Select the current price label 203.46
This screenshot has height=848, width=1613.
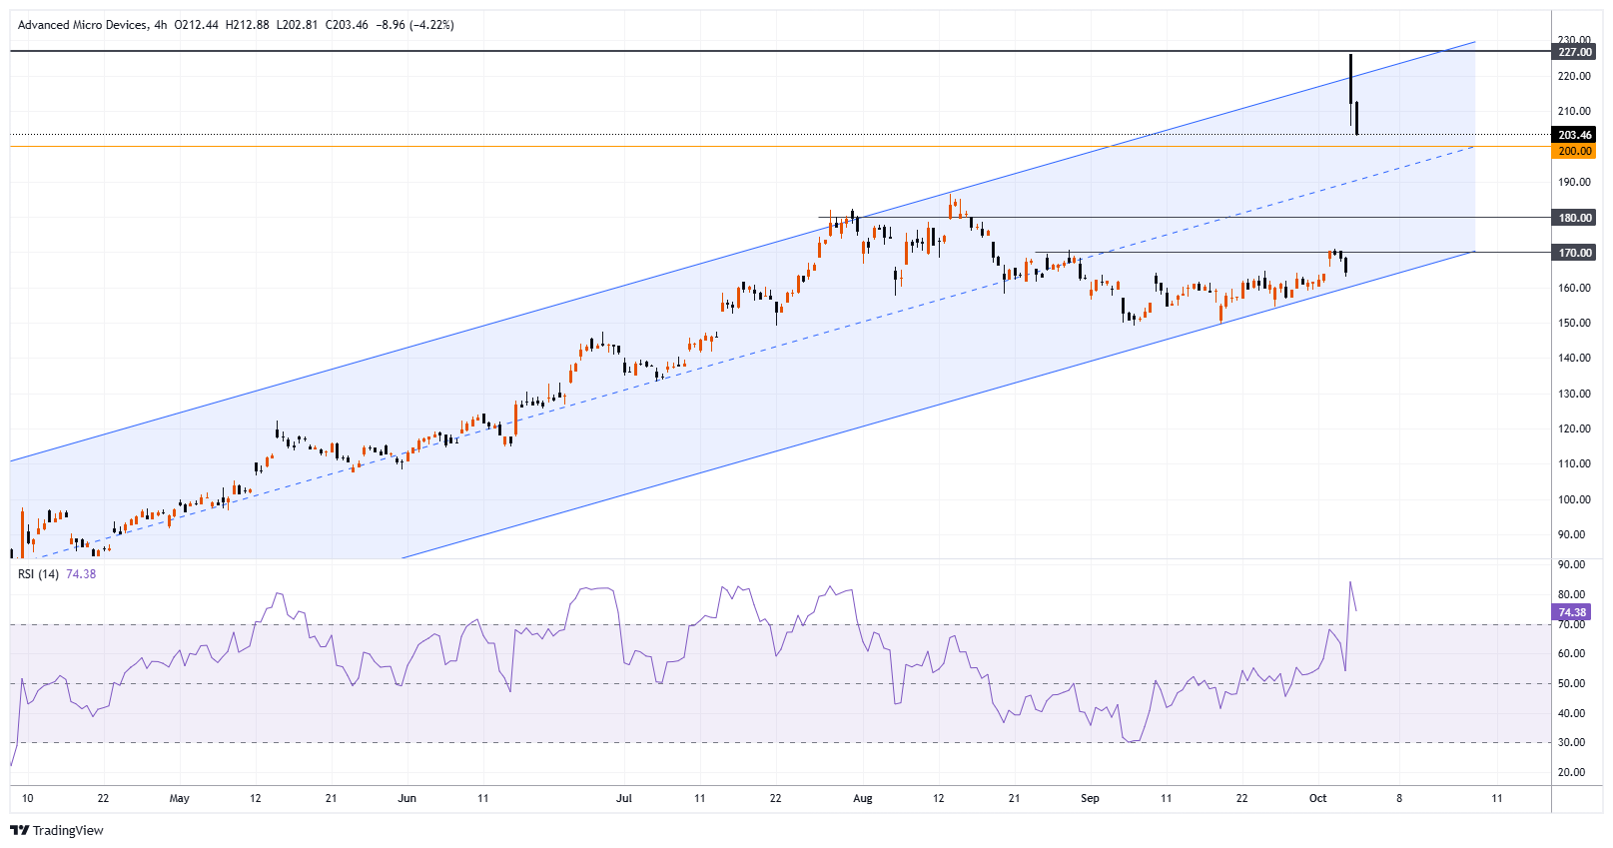1574,135
